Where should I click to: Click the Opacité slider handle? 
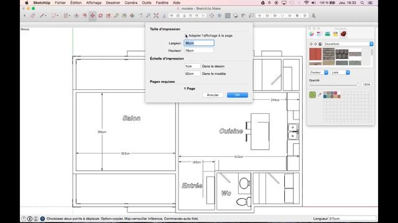tap(358, 85)
